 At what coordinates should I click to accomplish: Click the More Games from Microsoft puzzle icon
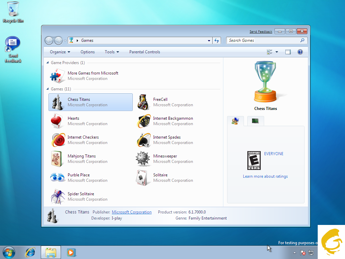coord(57,76)
